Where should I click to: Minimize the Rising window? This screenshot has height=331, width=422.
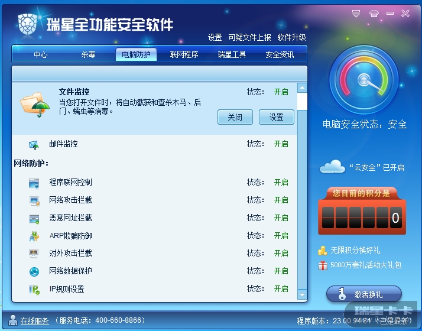(x=390, y=13)
